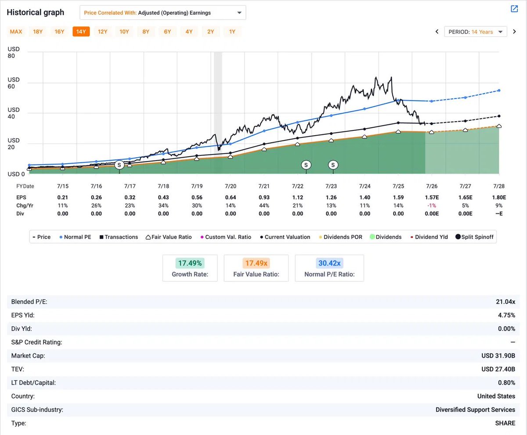Open graph in new window icon
527x435 pixels.
tap(514, 9)
